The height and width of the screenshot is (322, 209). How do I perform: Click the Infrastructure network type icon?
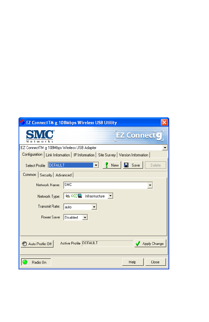(74, 196)
